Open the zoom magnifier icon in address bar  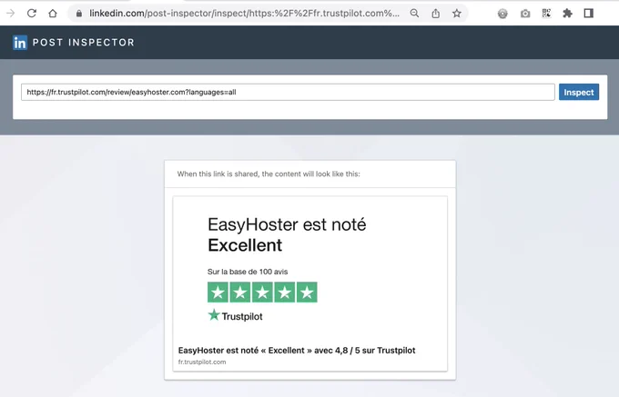(x=414, y=14)
